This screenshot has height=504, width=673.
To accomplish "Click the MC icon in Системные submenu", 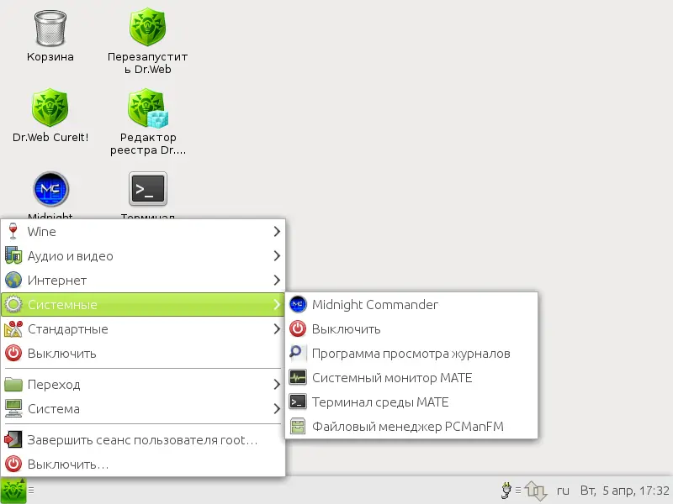I will tap(298, 305).
